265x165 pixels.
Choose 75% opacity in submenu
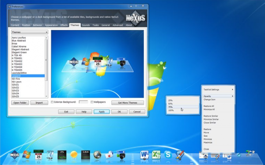coord(182,107)
